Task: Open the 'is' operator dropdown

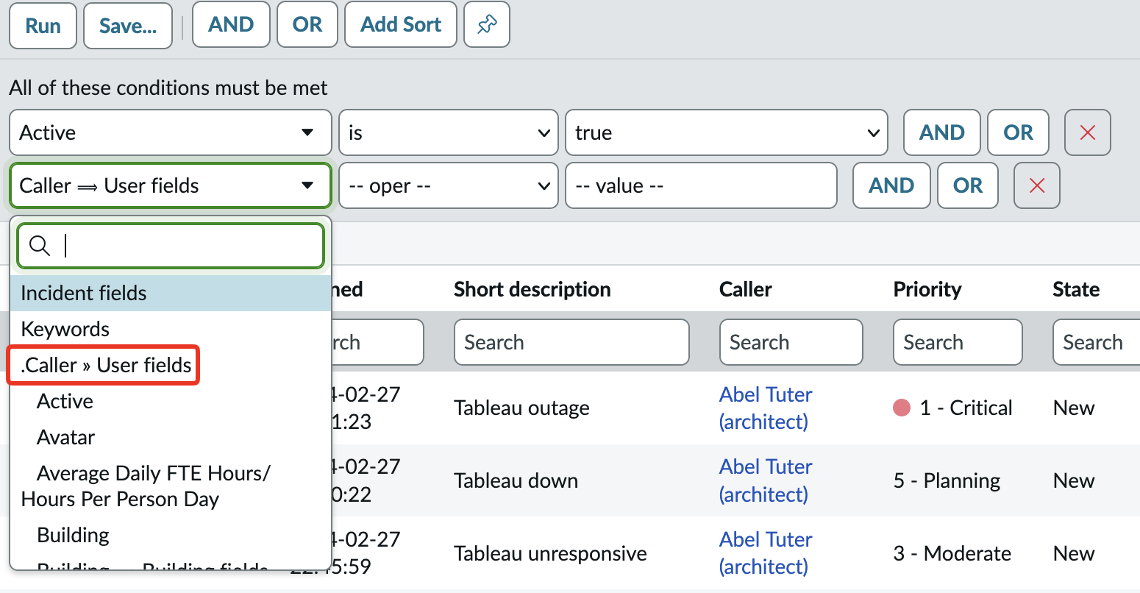Action: pyautogui.click(x=448, y=132)
